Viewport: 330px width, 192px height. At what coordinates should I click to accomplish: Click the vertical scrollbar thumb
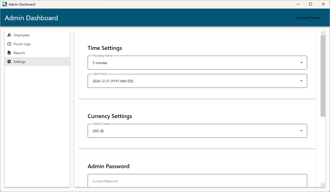pos(323,75)
